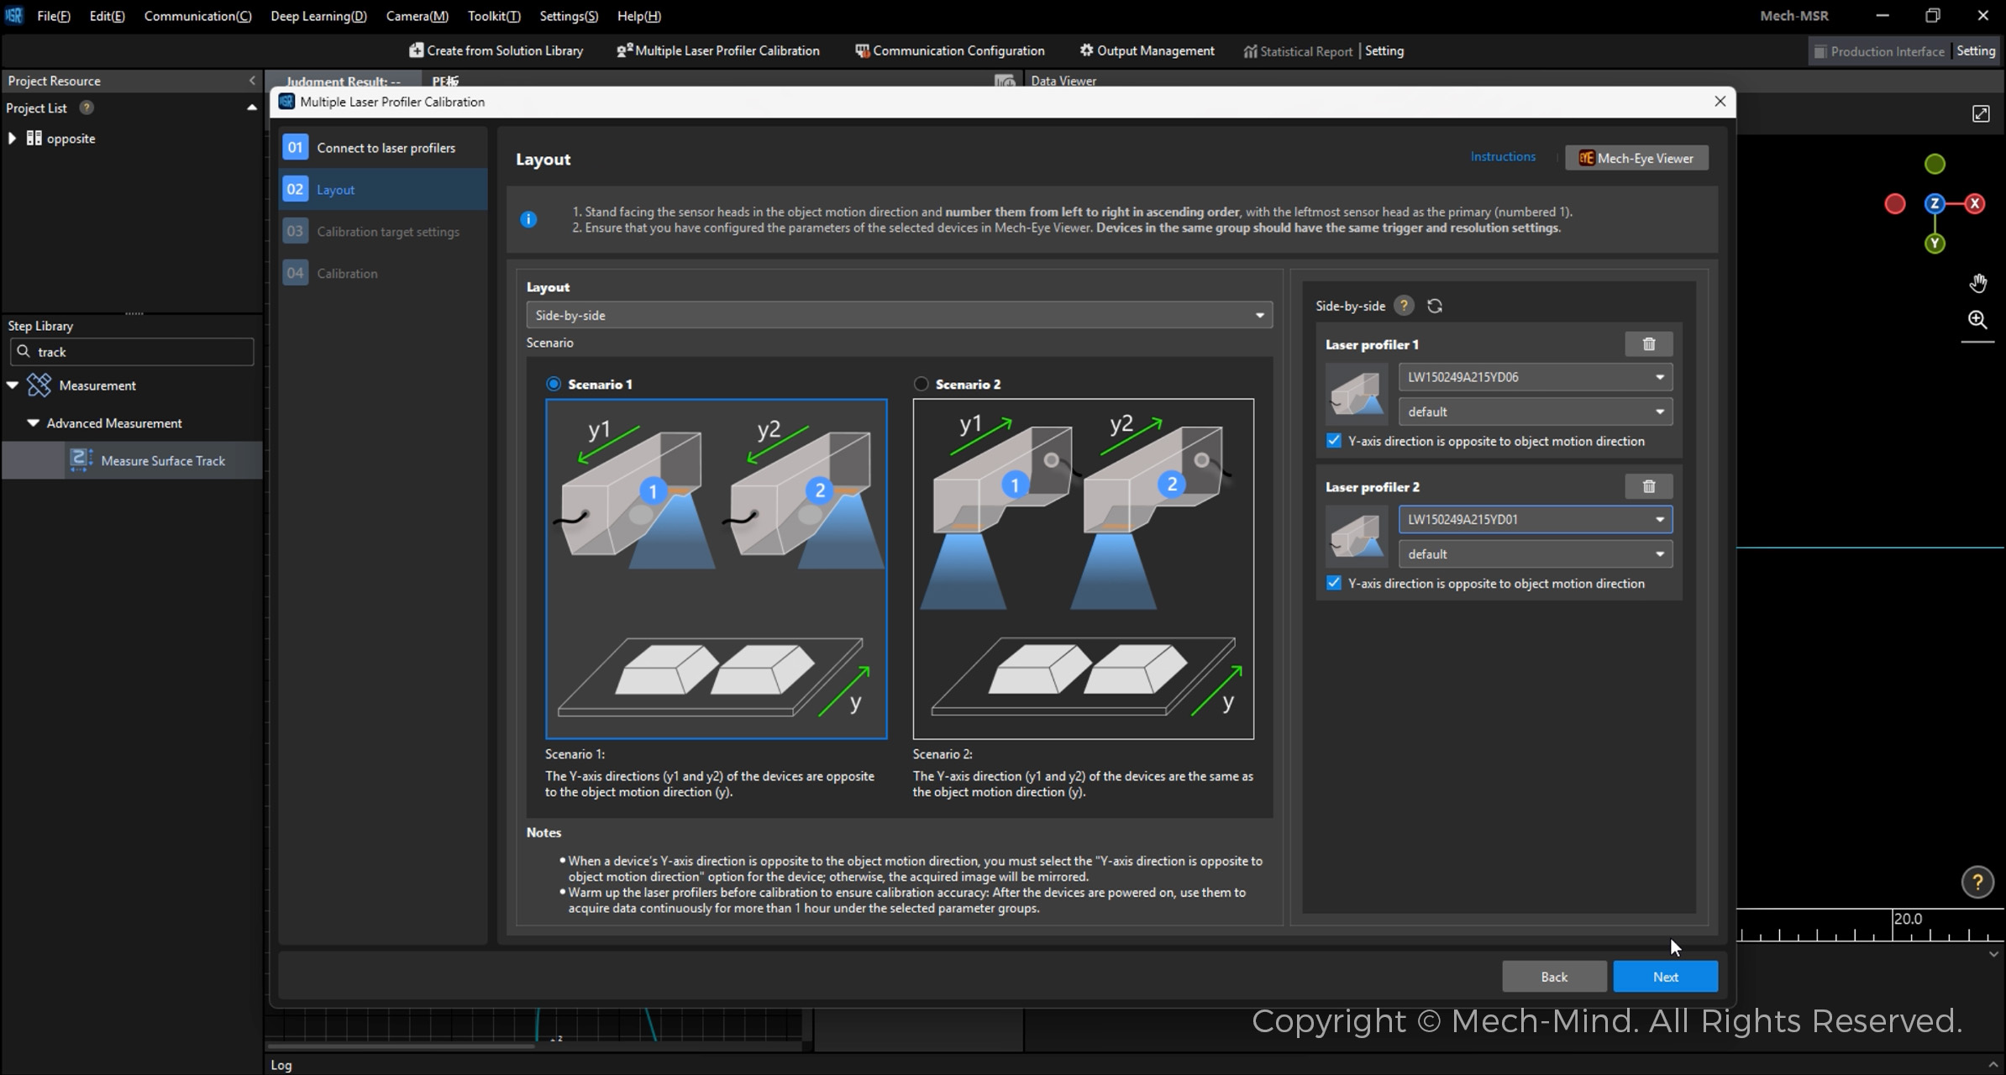The height and width of the screenshot is (1075, 2006).
Task: Select the Scenario 1 radio button
Action: [554, 384]
